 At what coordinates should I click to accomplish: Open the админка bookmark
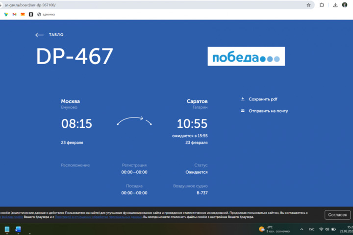point(46,14)
